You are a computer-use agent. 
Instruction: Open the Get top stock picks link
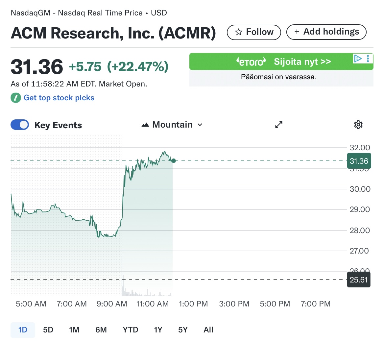pyautogui.click(x=59, y=98)
